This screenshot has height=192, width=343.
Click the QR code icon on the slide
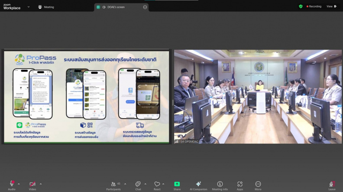pyautogui.click(x=90, y=125)
